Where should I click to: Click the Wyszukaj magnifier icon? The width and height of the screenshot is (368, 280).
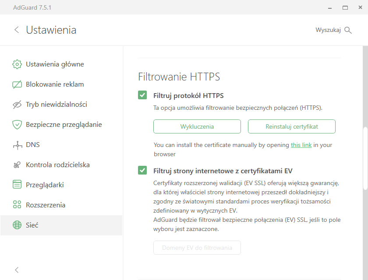pyautogui.click(x=348, y=30)
